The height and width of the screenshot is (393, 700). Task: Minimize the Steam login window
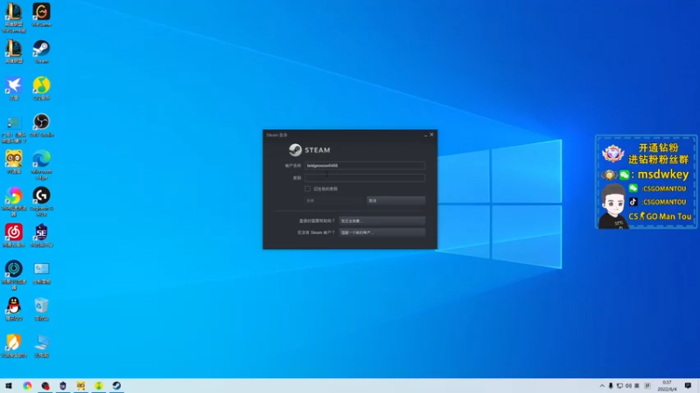pyautogui.click(x=425, y=135)
